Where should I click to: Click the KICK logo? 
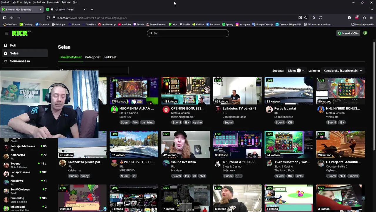tap(21, 33)
